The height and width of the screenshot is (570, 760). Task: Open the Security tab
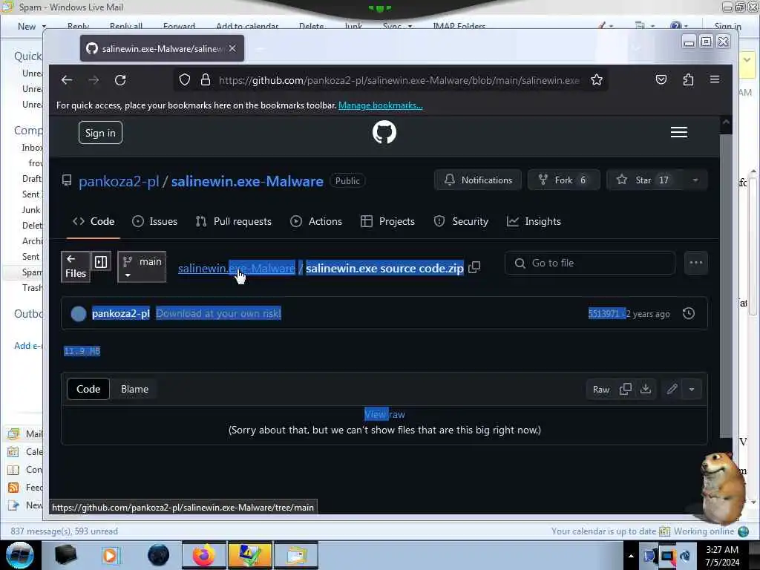[461, 221]
